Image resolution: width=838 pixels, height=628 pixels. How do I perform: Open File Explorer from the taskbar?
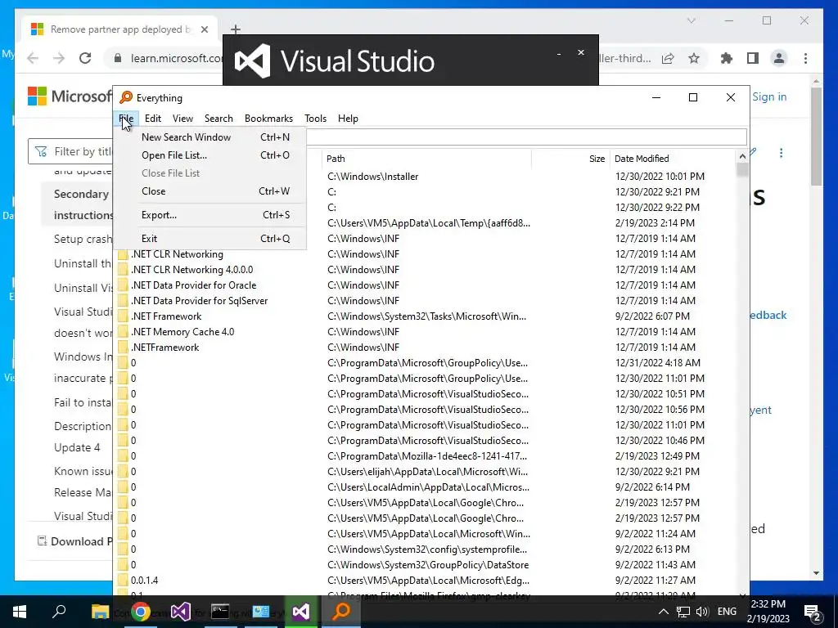pos(100,612)
